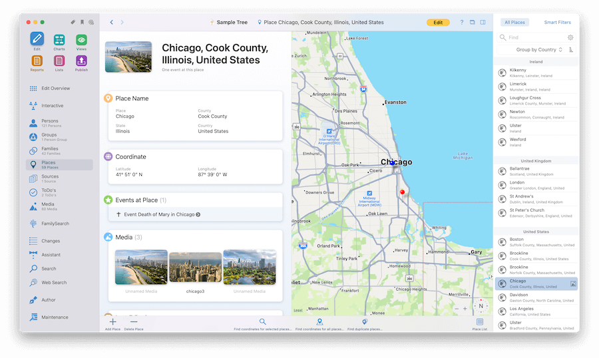Select Edit Overview in sidebar

(x=59, y=89)
